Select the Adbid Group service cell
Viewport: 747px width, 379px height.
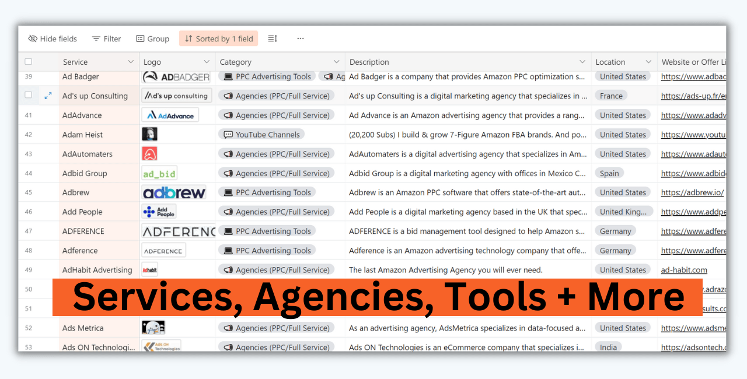click(x=99, y=173)
